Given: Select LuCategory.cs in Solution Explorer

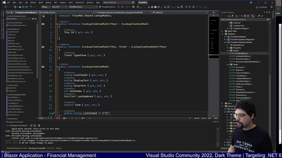Looking at the screenshot, I should (241, 75).
